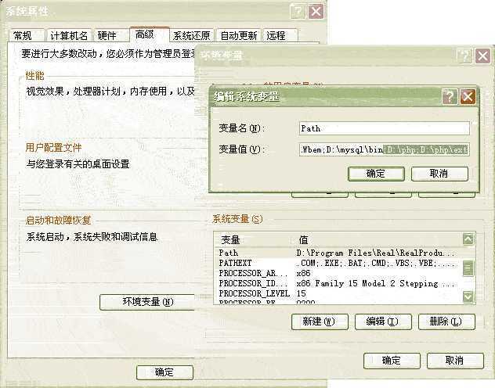Select the PROCESSOR_LEVEL variable row
This screenshot has height=388, width=495.
pos(338,293)
